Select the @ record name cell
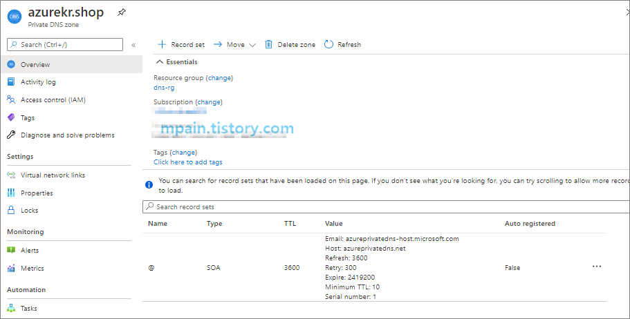The height and width of the screenshot is (319, 630). pyautogui.click(x=151, y=268)
